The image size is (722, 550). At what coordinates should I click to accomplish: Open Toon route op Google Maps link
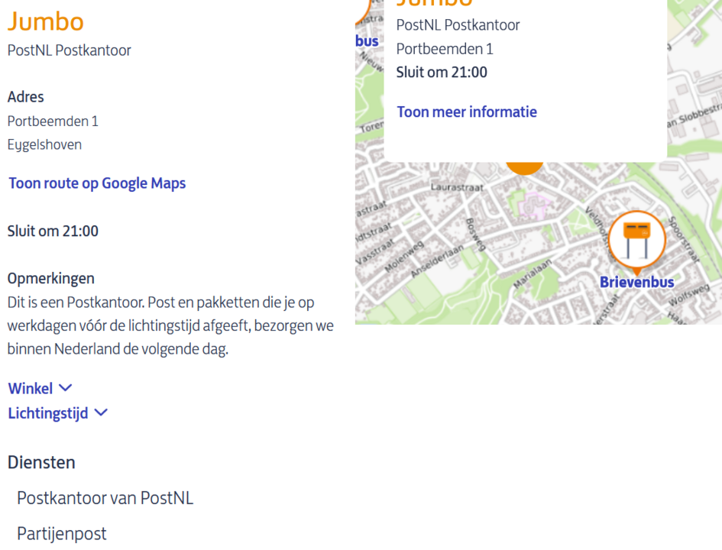(97, 183)
